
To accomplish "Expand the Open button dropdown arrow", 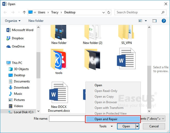I will [137, 126].
